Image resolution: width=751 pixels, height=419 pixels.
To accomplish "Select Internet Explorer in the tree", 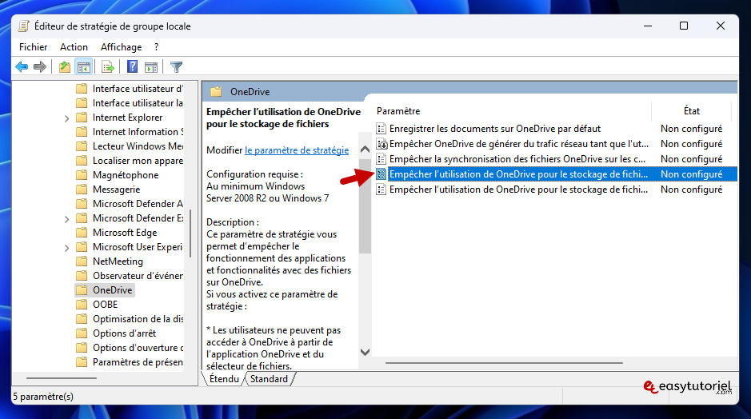I will [127, 118].
